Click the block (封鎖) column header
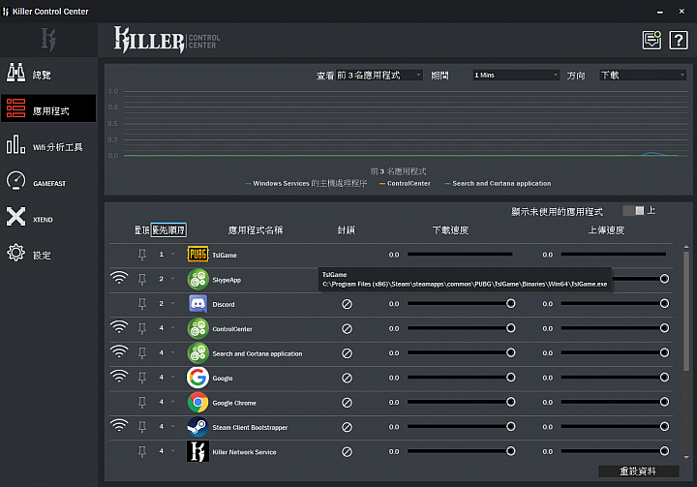Image resolution: width=697 pixels, height=487 pixels. [346, 229]
